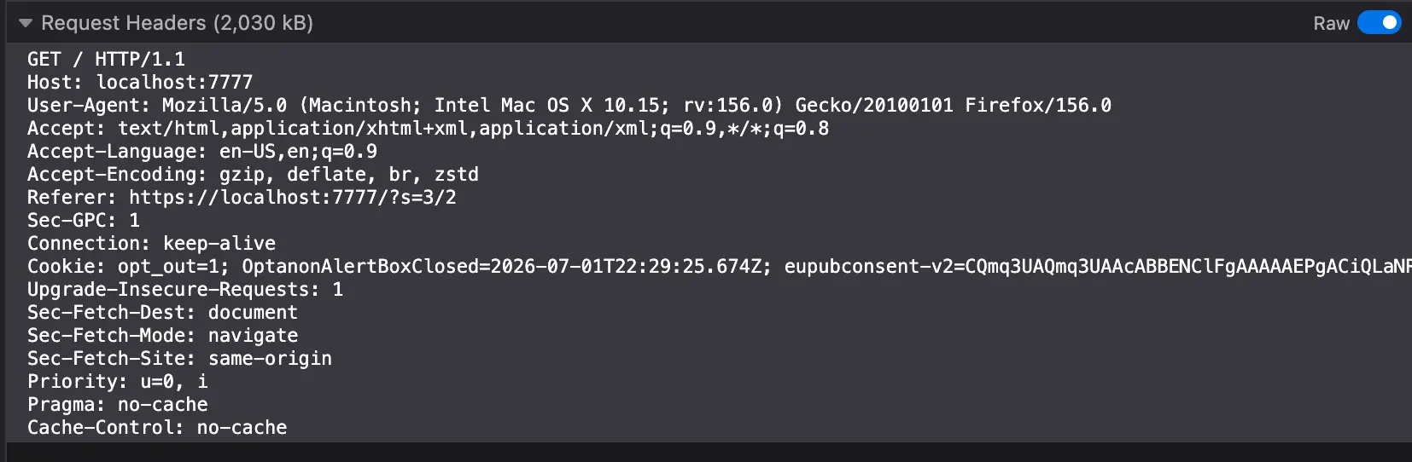Image resolution: width=1412 pixels, height=462 pixels.
Task: Collapse the Request Headers disclosure triangle
Action: point(26,23)
